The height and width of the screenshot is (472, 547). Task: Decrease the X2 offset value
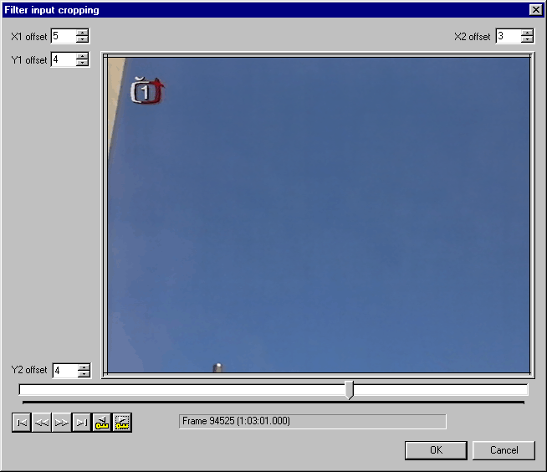(x=527, y=39)
